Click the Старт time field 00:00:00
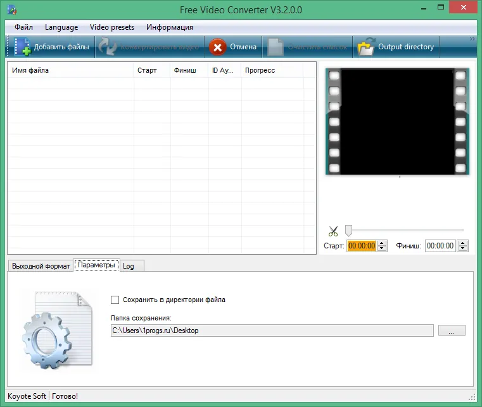This screenshot has width=482, height=407. coord(362,246)
